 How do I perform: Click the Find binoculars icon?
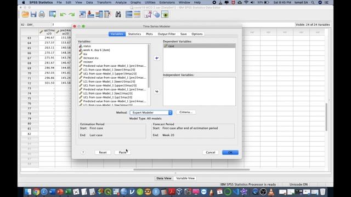pos(118,15)
